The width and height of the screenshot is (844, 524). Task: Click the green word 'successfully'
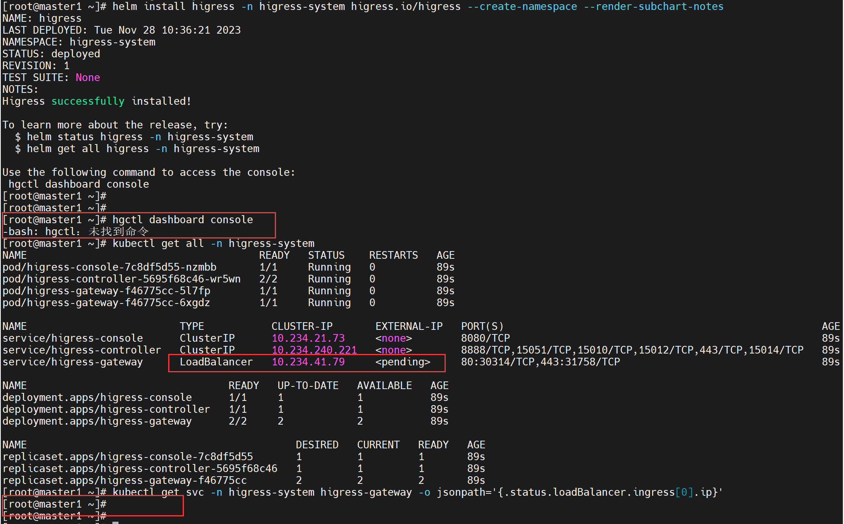click(88, 101)
